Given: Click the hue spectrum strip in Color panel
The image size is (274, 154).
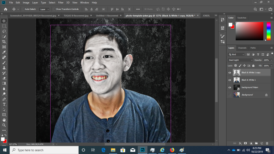Looking at the screenshot, I should point(269,31).
